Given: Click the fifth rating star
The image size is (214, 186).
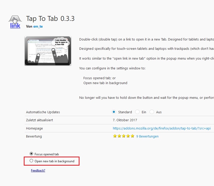Looking at the screenshot, I should [132, 136].
